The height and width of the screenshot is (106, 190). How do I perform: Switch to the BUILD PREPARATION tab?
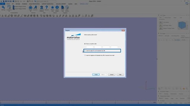pos(34,4)
